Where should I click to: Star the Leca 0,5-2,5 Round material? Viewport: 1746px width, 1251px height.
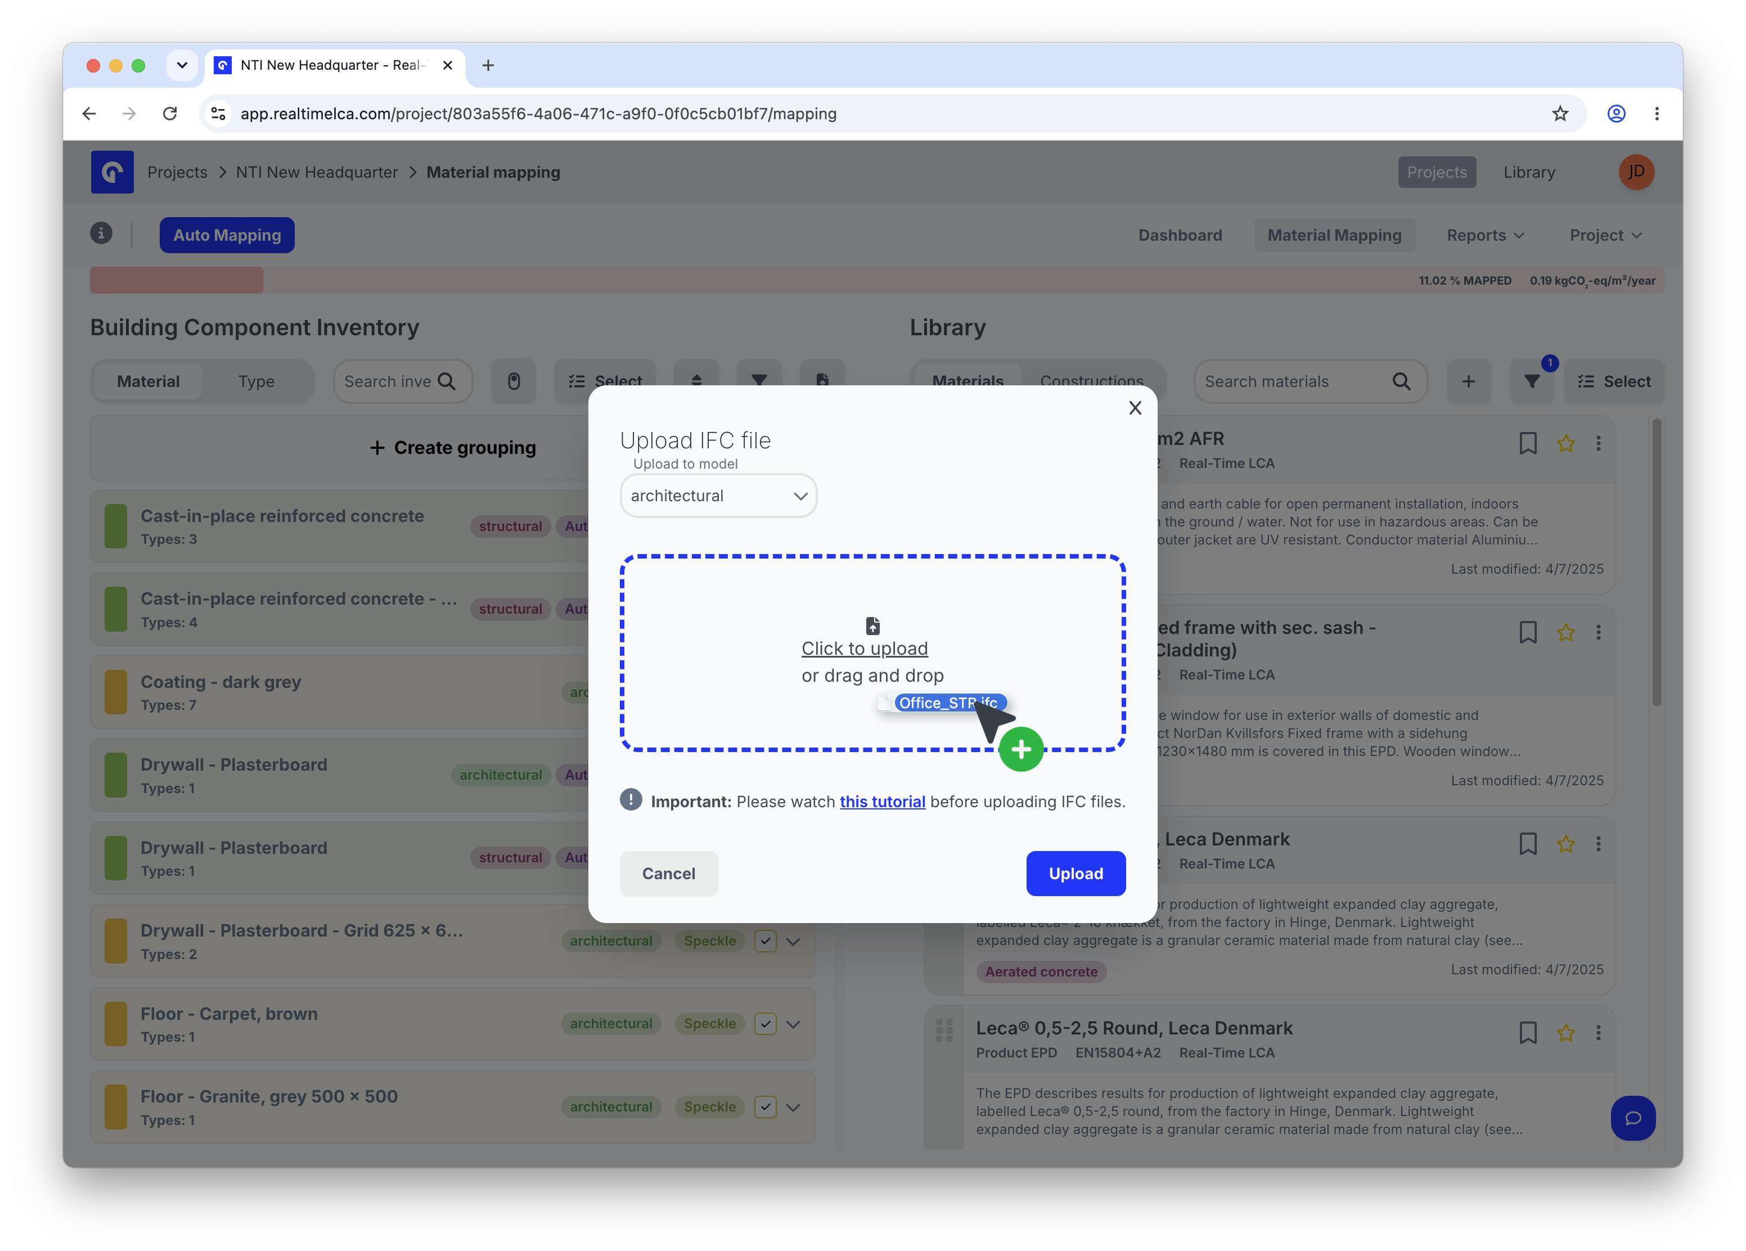pyautogui.click(x=1566, y=1033)
